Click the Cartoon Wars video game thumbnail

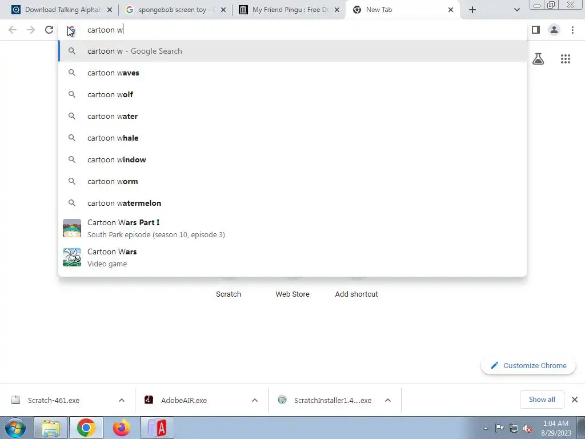click(71, 257)
